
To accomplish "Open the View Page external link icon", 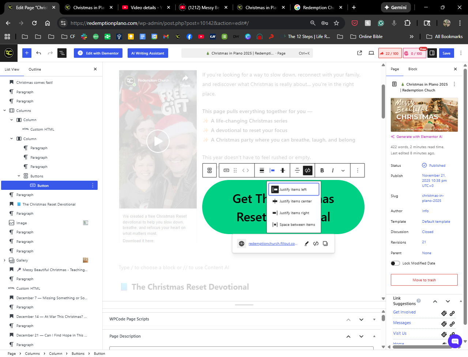I will pyautogui.click(x=359, y=53).
